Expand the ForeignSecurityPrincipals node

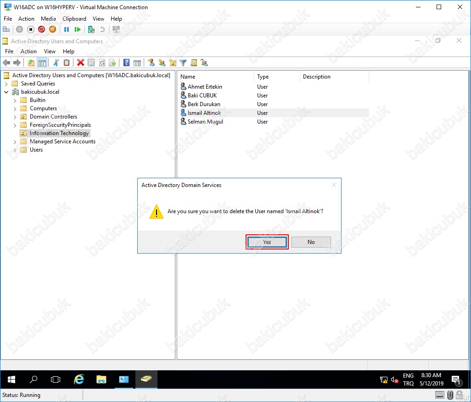(x=15, y=125)
